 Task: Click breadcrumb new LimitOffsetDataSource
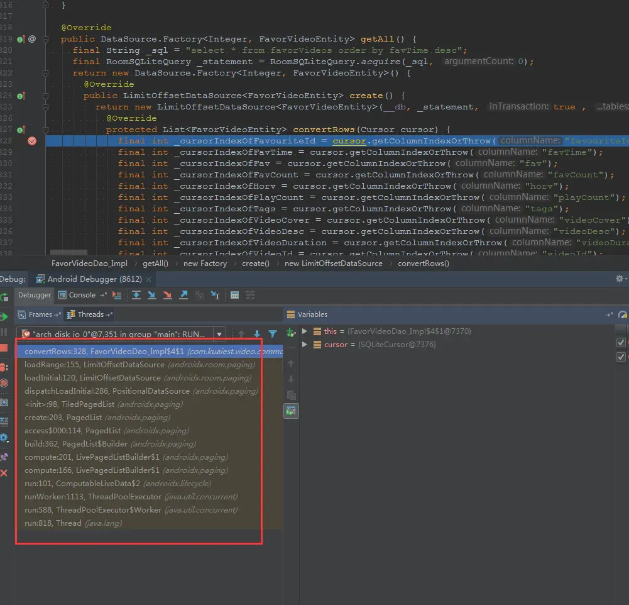(334, 264)
